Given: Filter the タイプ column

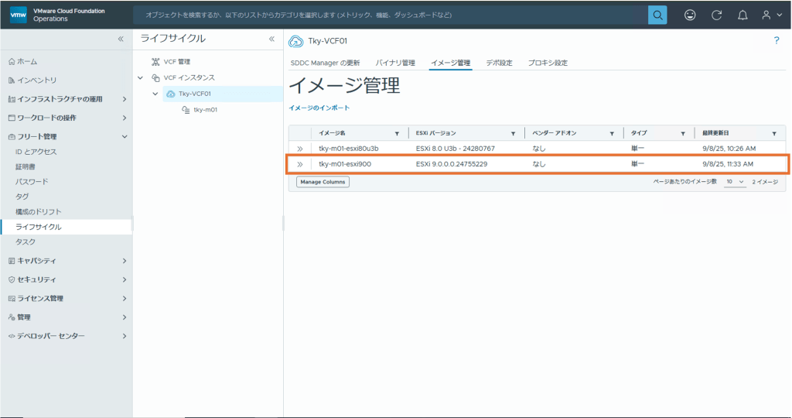Looking at the screenshot, I should (683, 133).
